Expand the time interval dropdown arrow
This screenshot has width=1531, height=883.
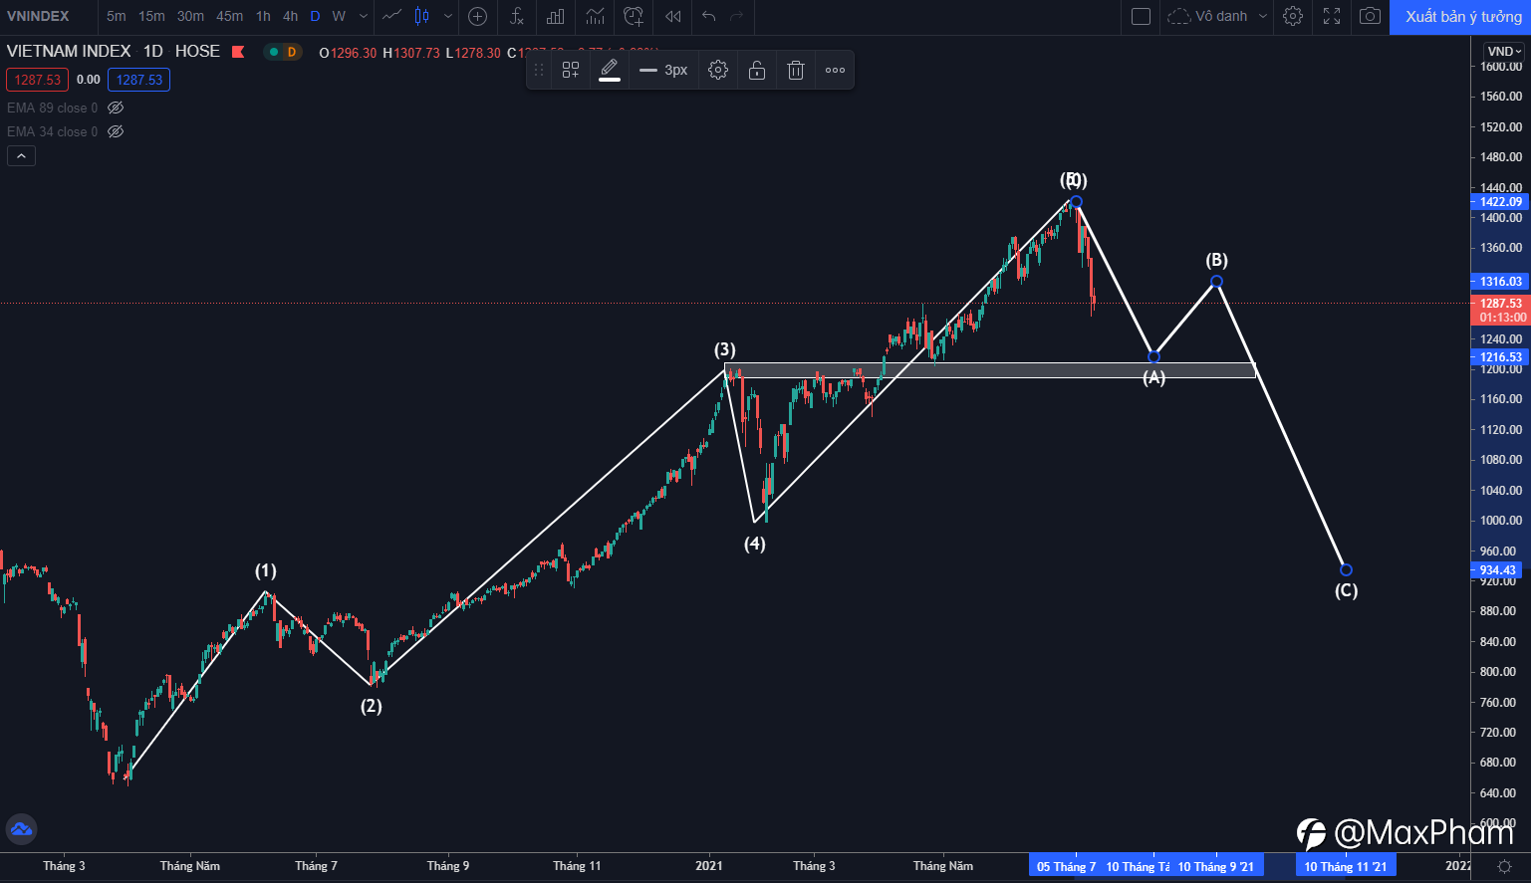click(x=363, y=16)
